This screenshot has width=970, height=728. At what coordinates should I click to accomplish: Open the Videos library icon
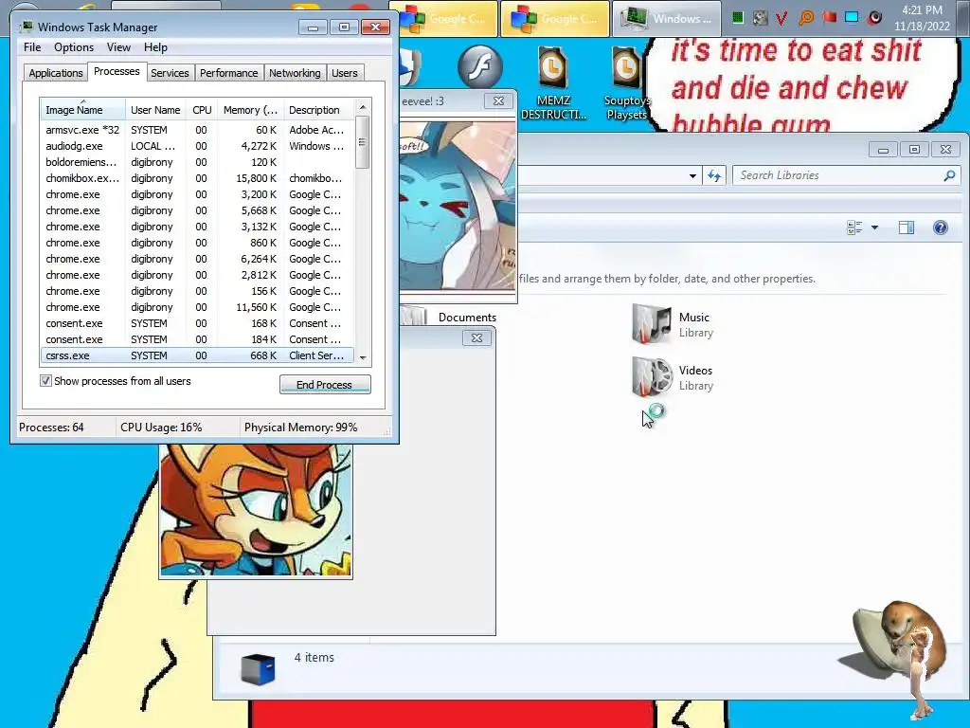[x=652, y=377]
